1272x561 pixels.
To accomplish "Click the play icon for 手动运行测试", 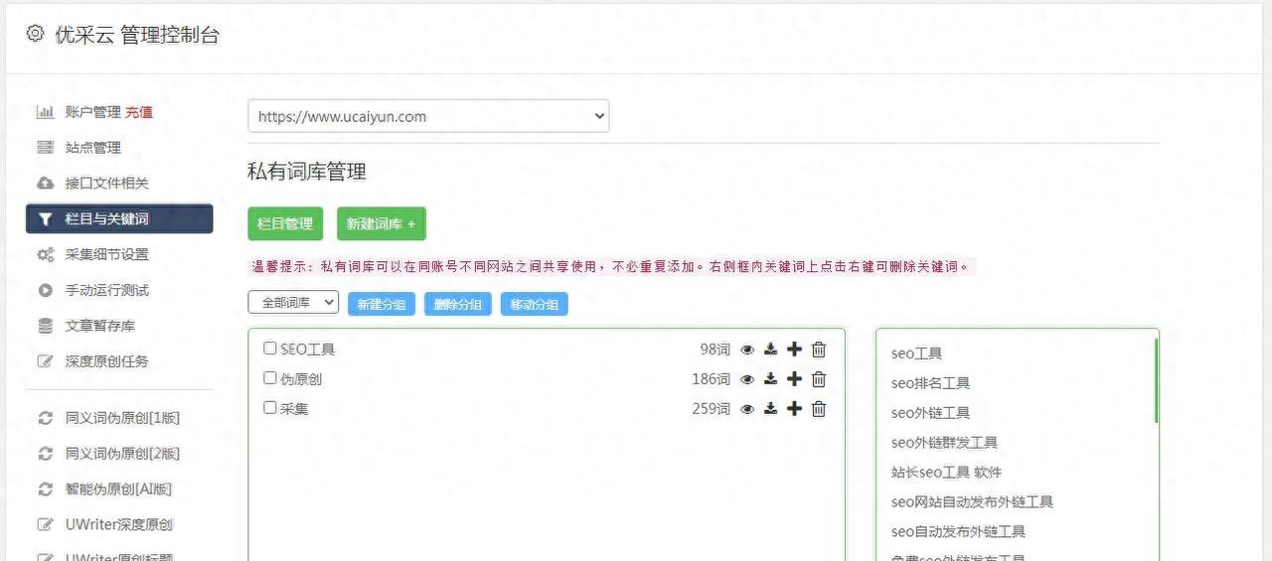I will click(x=45, y=291).
